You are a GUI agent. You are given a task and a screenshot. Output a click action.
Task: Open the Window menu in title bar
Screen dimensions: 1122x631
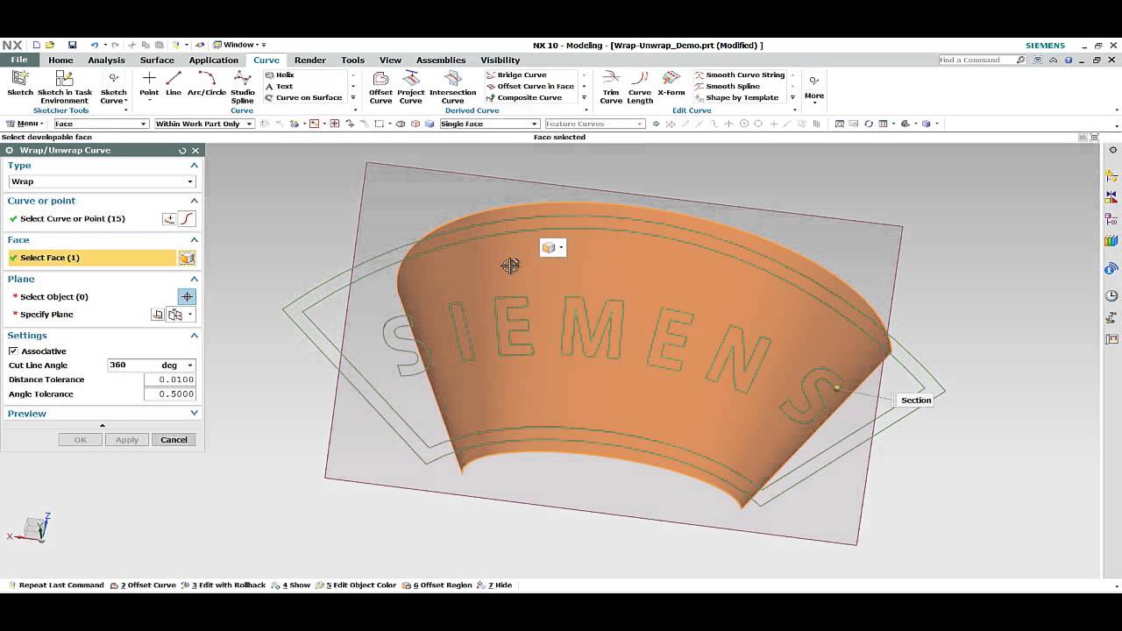[x=239, y=45]
